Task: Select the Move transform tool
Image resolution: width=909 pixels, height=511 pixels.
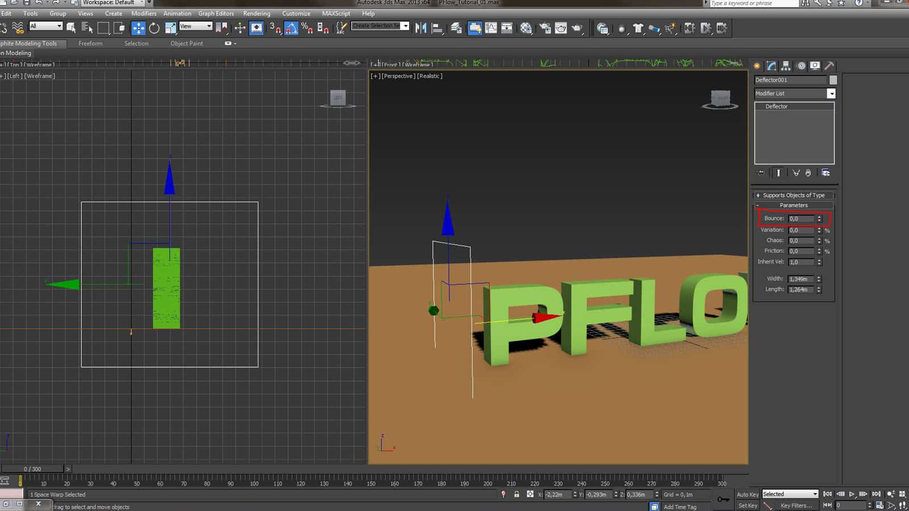Action: (138, 28)
